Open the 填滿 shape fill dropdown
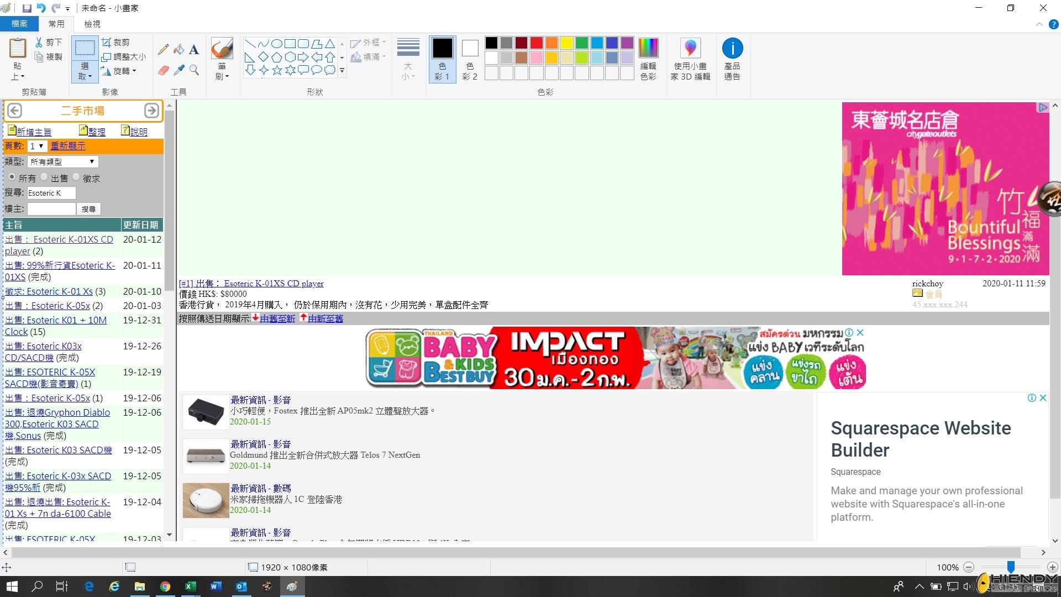This screenshot has height=597, width=1061. [368, 57]
